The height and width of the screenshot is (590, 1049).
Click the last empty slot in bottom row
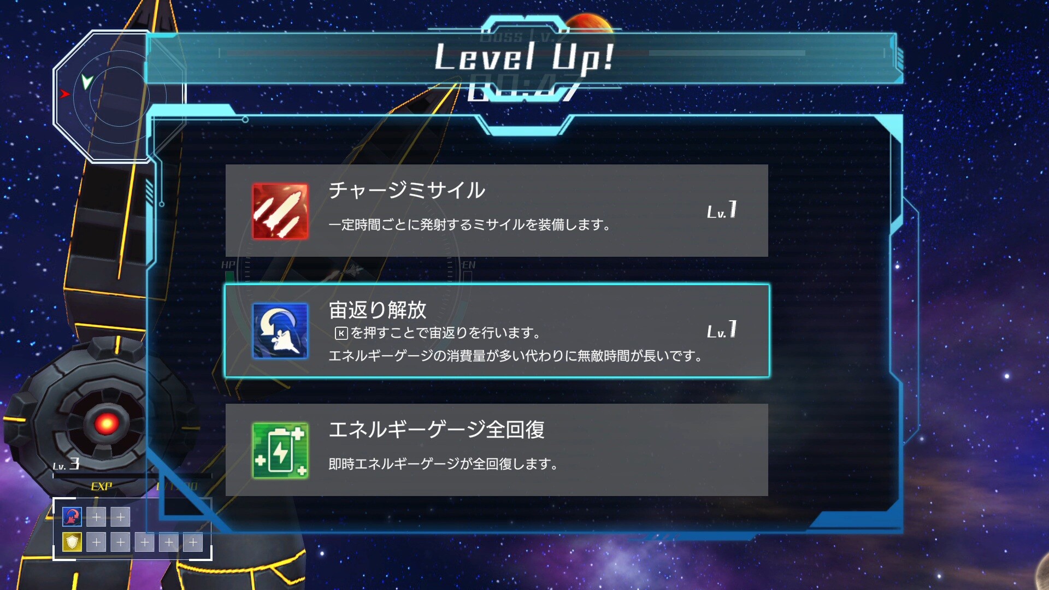[193, 542]
